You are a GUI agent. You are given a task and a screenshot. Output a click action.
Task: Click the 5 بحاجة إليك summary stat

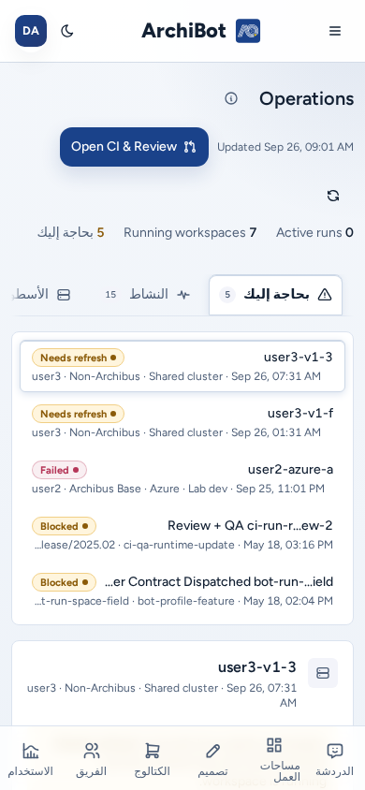point(70,233)
